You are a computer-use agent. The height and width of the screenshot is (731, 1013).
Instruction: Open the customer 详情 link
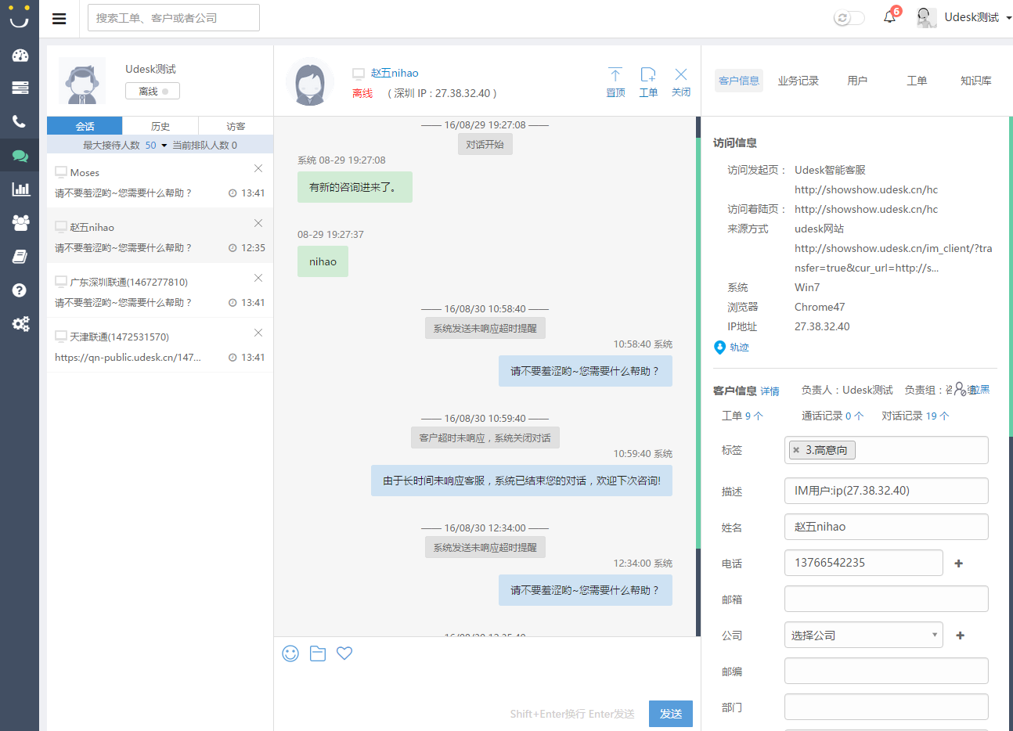click(770, 391)
